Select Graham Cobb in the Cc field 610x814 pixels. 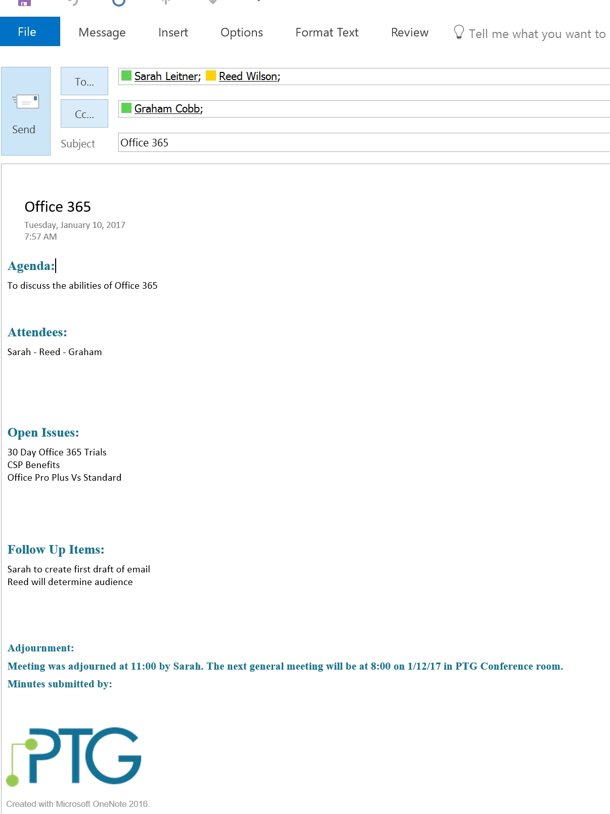[x=168, y=109]
